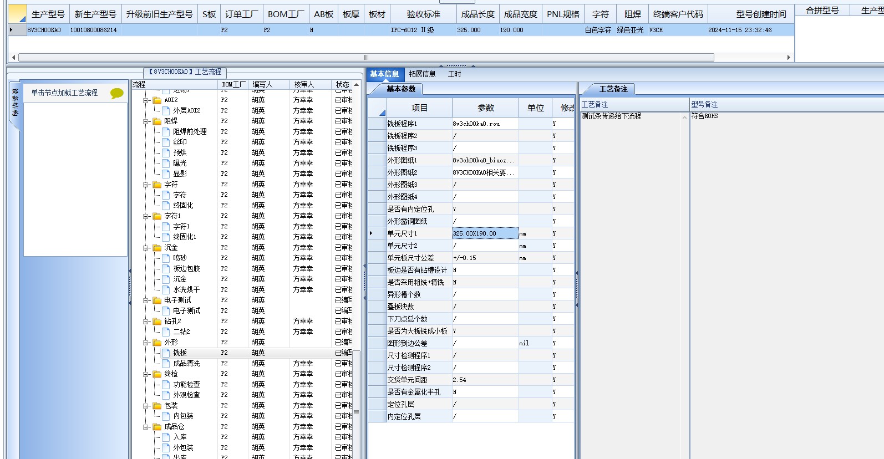884x459 pixels.
Task: Collapse the 包装 tree node
Action: [146, 406]
